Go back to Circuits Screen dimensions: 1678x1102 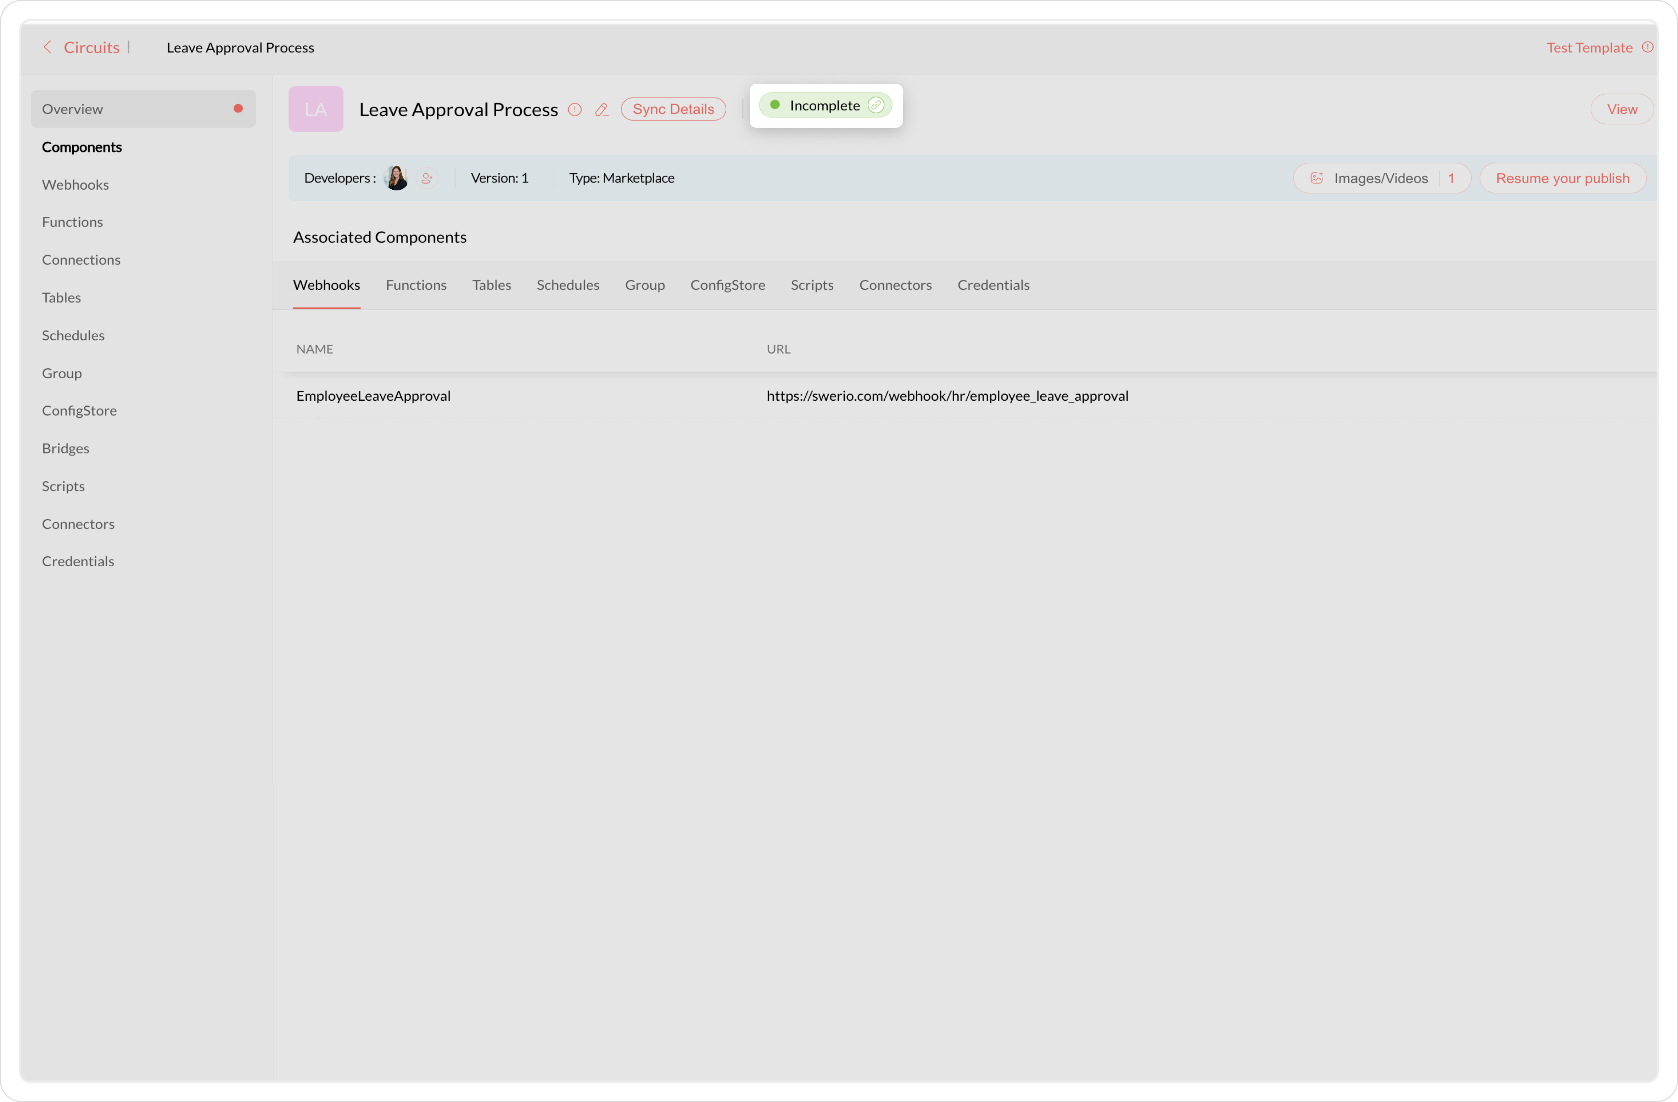pyautogui.click(x=92, y=47)
